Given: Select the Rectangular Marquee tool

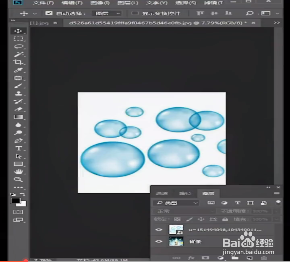Looking at the screenshot, I should coord(18,39).
